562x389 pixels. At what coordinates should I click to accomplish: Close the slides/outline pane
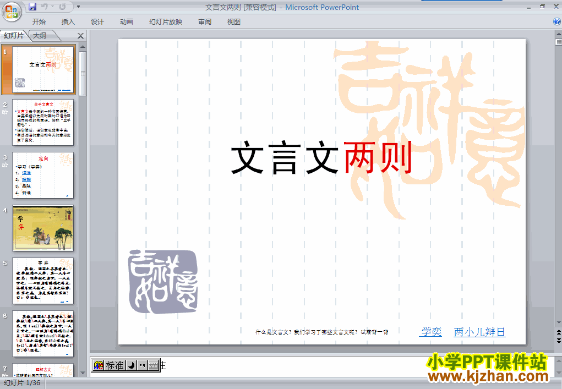pyautogui.click(x=81, y=36)
